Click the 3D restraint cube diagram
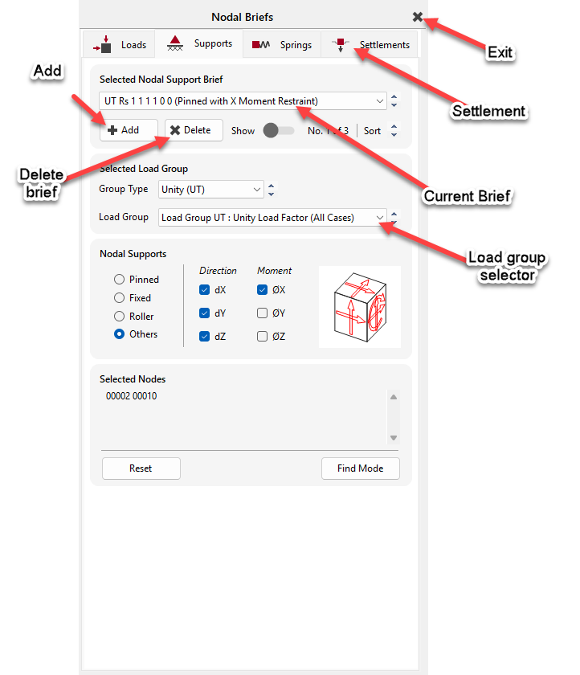The width and height of the screenshot is (580, 675). pyautogui.click(x=359, y=307)
